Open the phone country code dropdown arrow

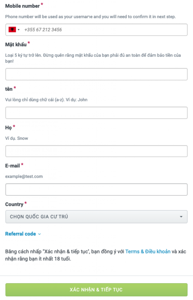18,30
